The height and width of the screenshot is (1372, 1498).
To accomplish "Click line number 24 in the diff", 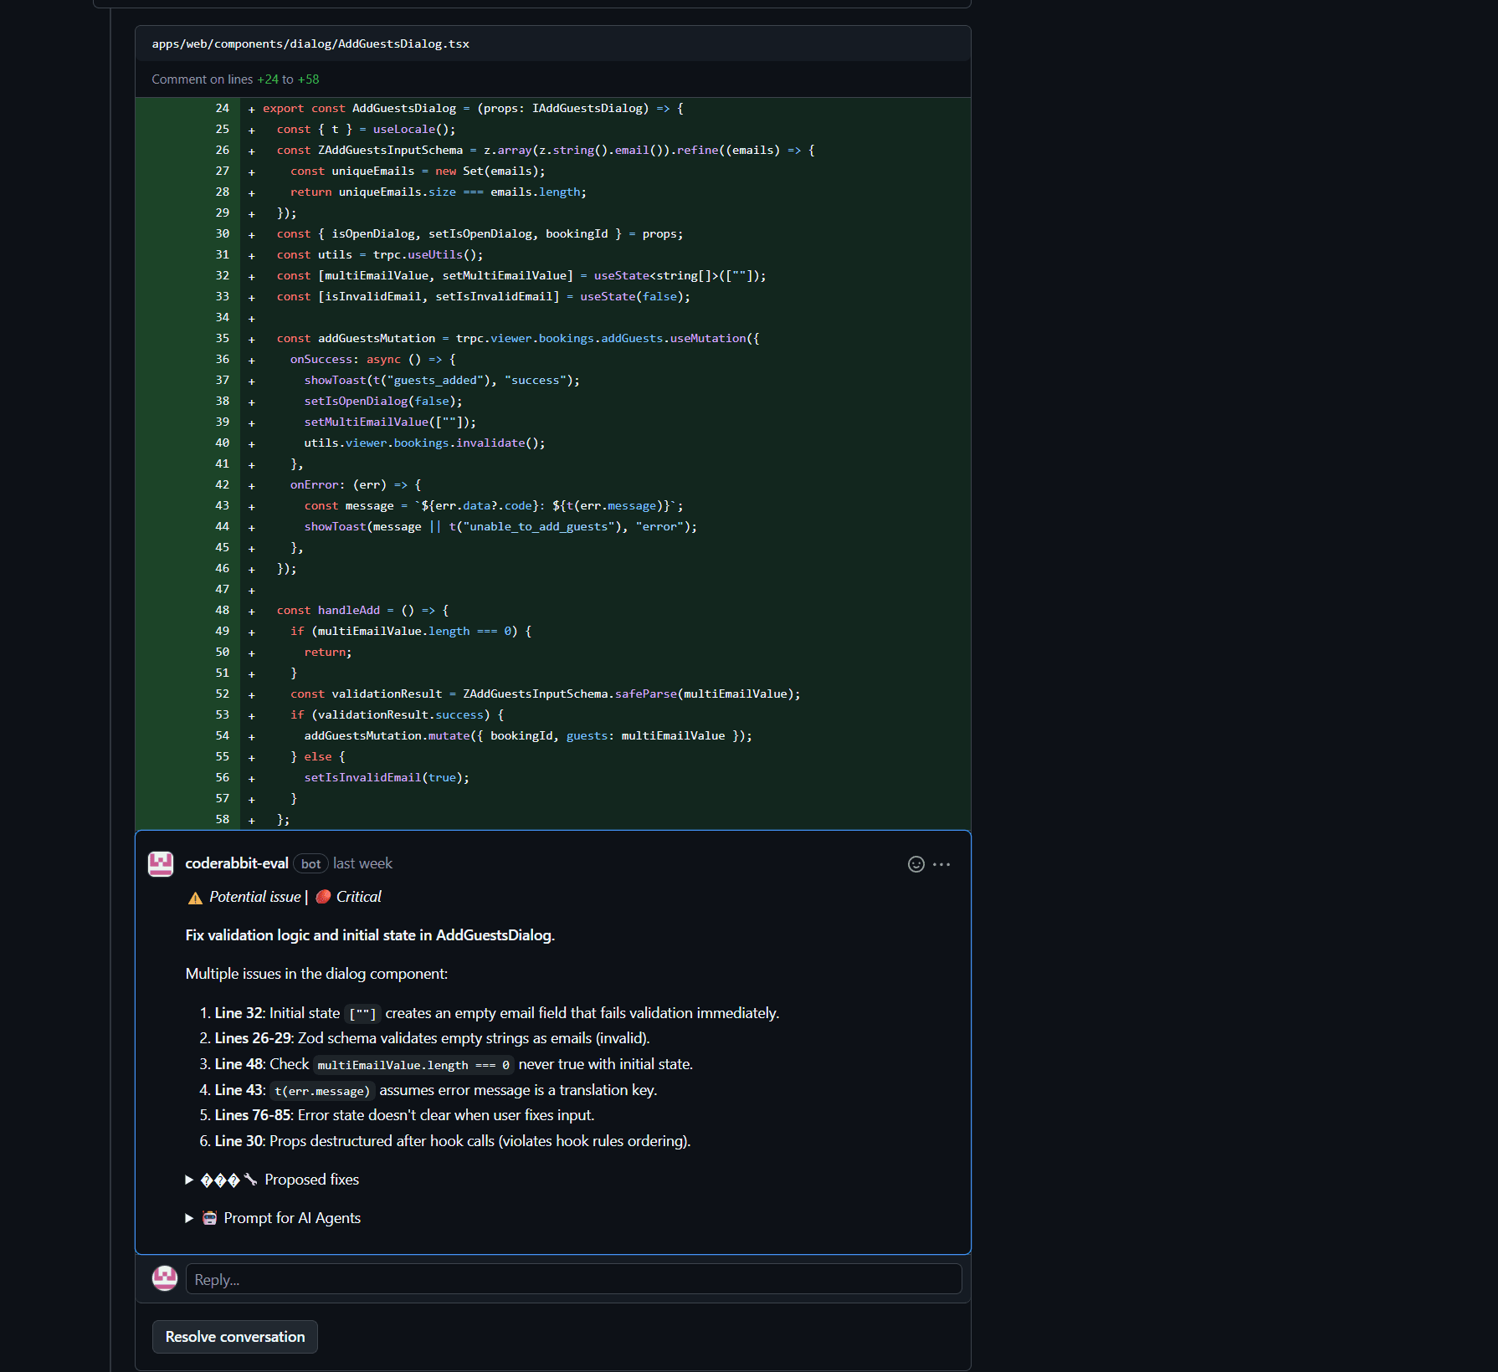I will point(222,108).
